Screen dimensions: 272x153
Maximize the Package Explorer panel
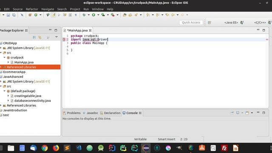56,30
